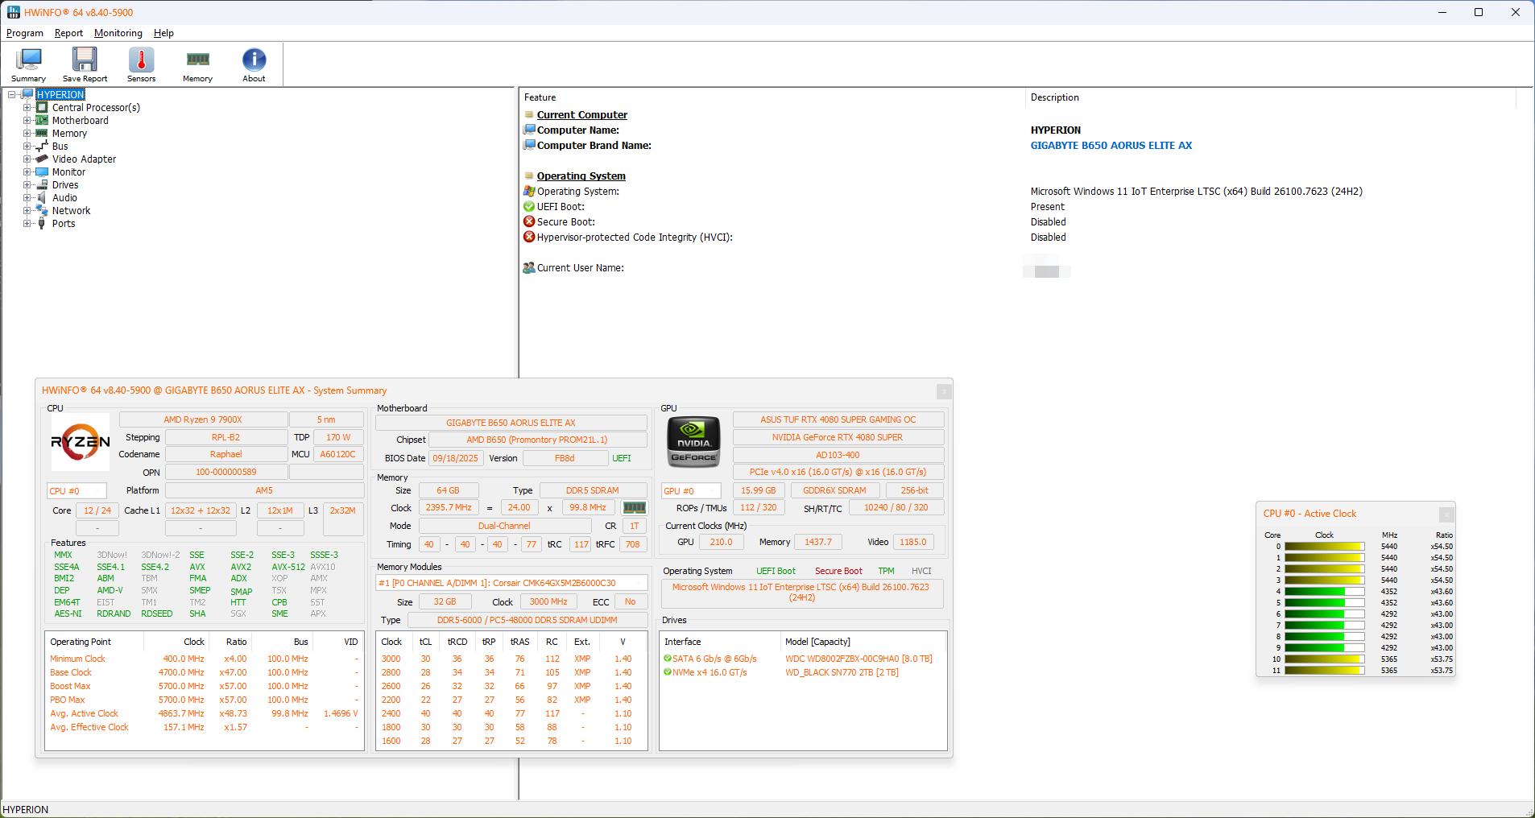Screen dimensions: 1535x818
Task: Select the Monitor tree item
Action: [x=68, y=172]
